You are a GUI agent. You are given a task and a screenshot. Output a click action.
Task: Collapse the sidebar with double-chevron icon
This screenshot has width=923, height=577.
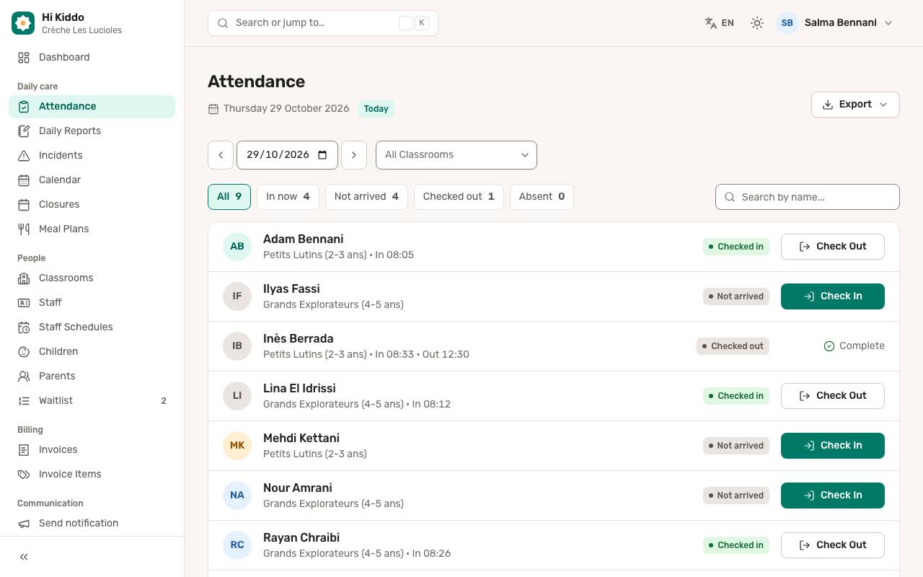pyautogui.click(x=24, y=557)
